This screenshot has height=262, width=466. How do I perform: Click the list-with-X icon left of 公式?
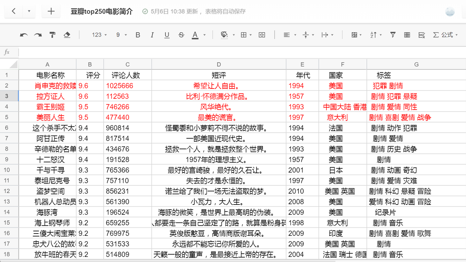click(x=421, y=35)
